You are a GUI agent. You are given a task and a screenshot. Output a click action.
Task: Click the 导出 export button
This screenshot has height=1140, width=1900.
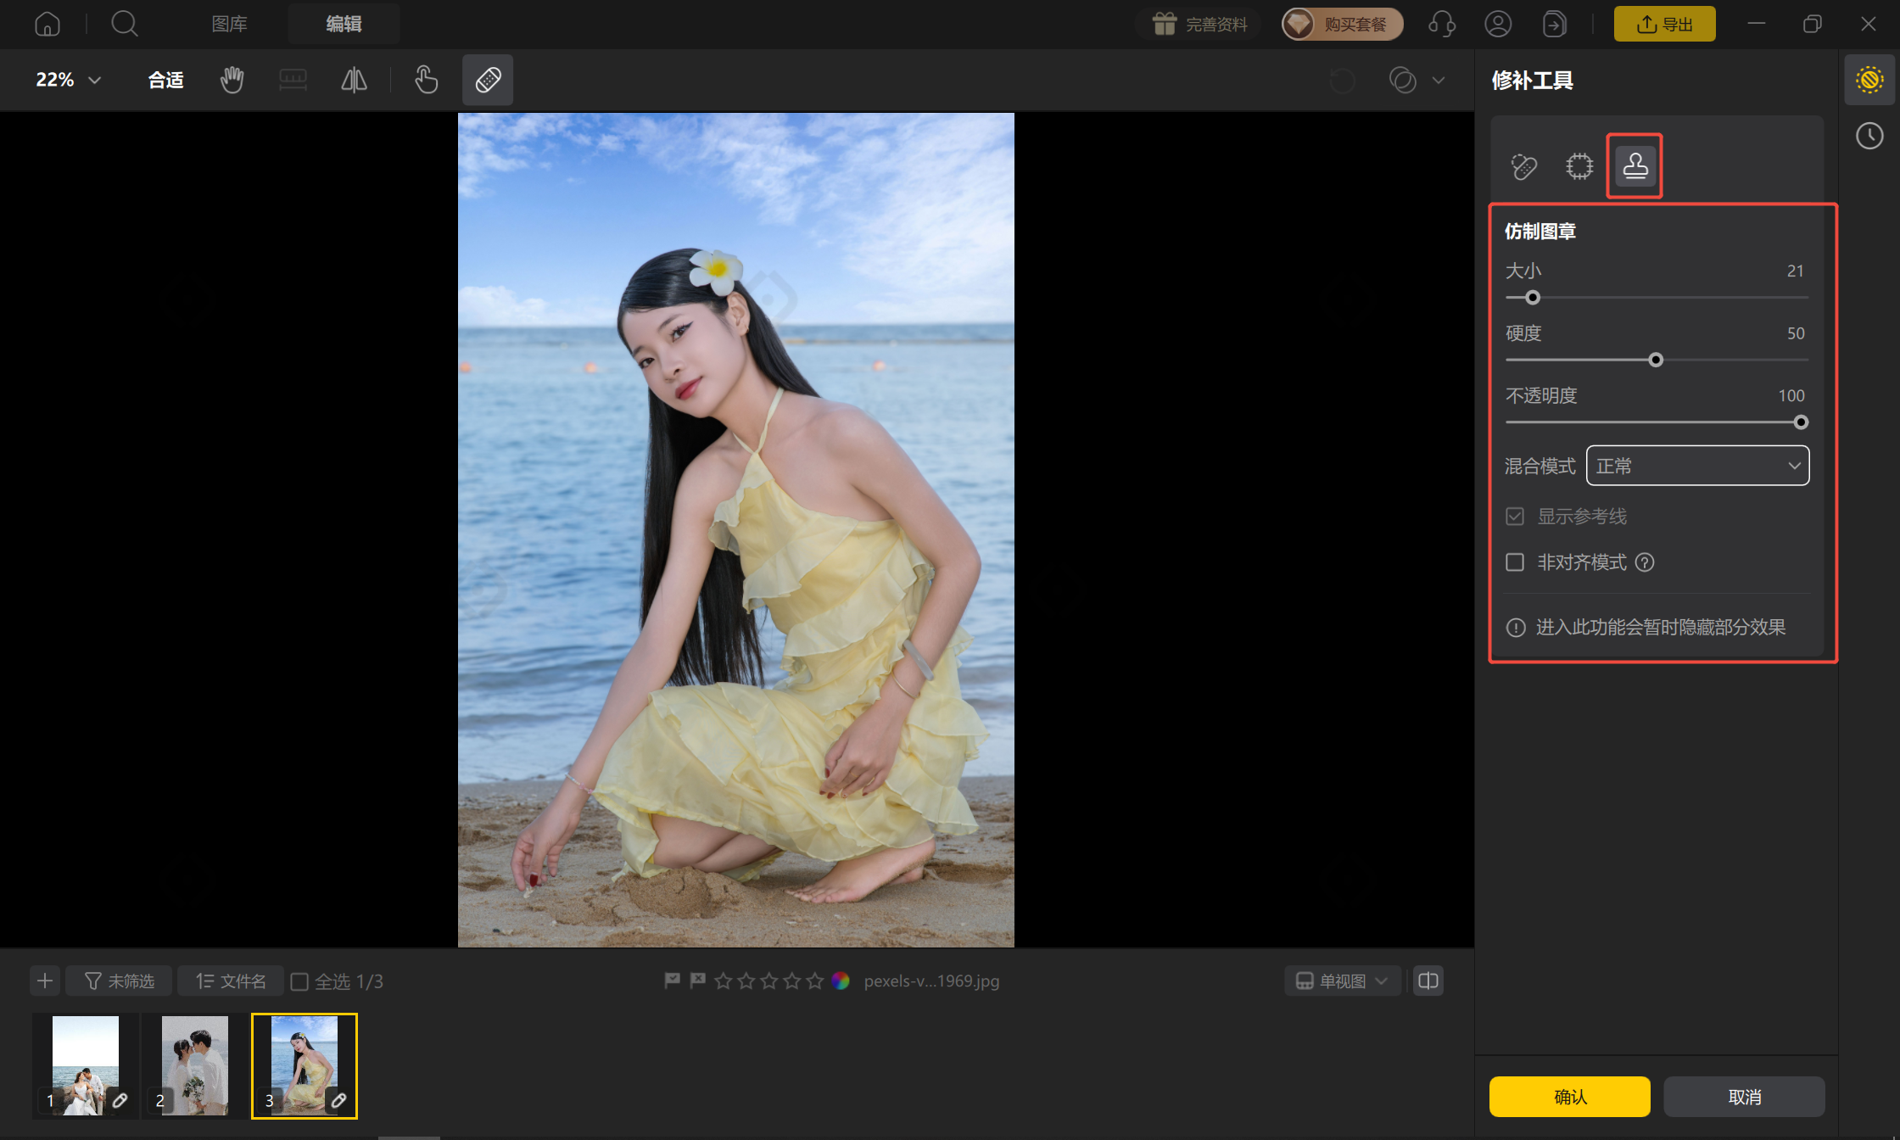point(1664,24)
